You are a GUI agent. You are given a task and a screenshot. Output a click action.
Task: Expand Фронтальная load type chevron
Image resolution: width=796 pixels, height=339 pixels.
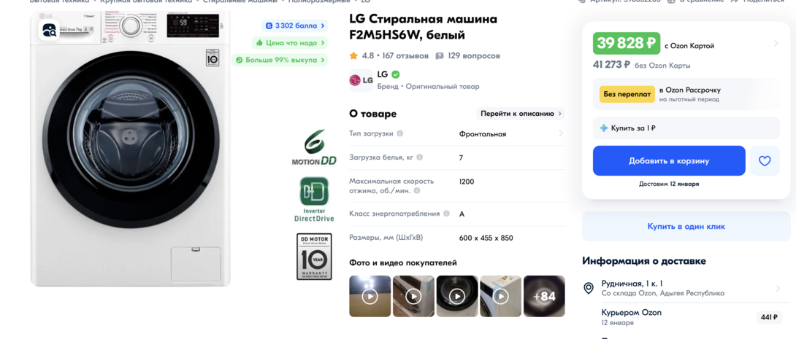point(561,133)
